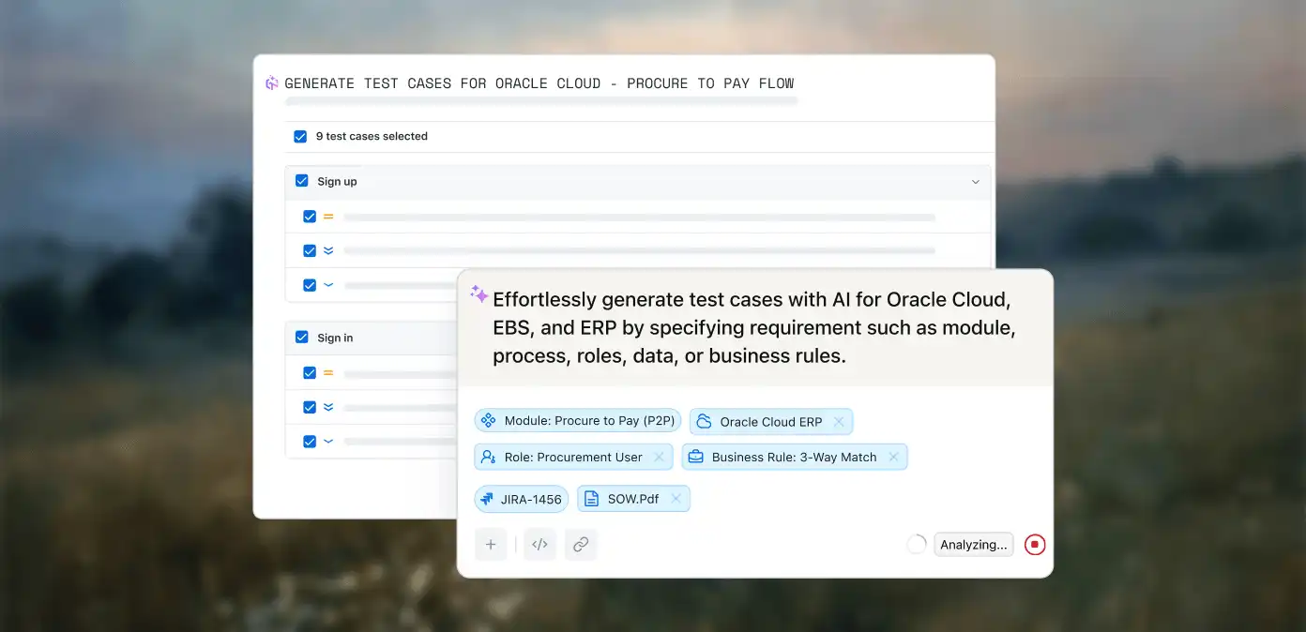
Task: Select the Oracle Cloud ERP chip
Action: (771, 422)
